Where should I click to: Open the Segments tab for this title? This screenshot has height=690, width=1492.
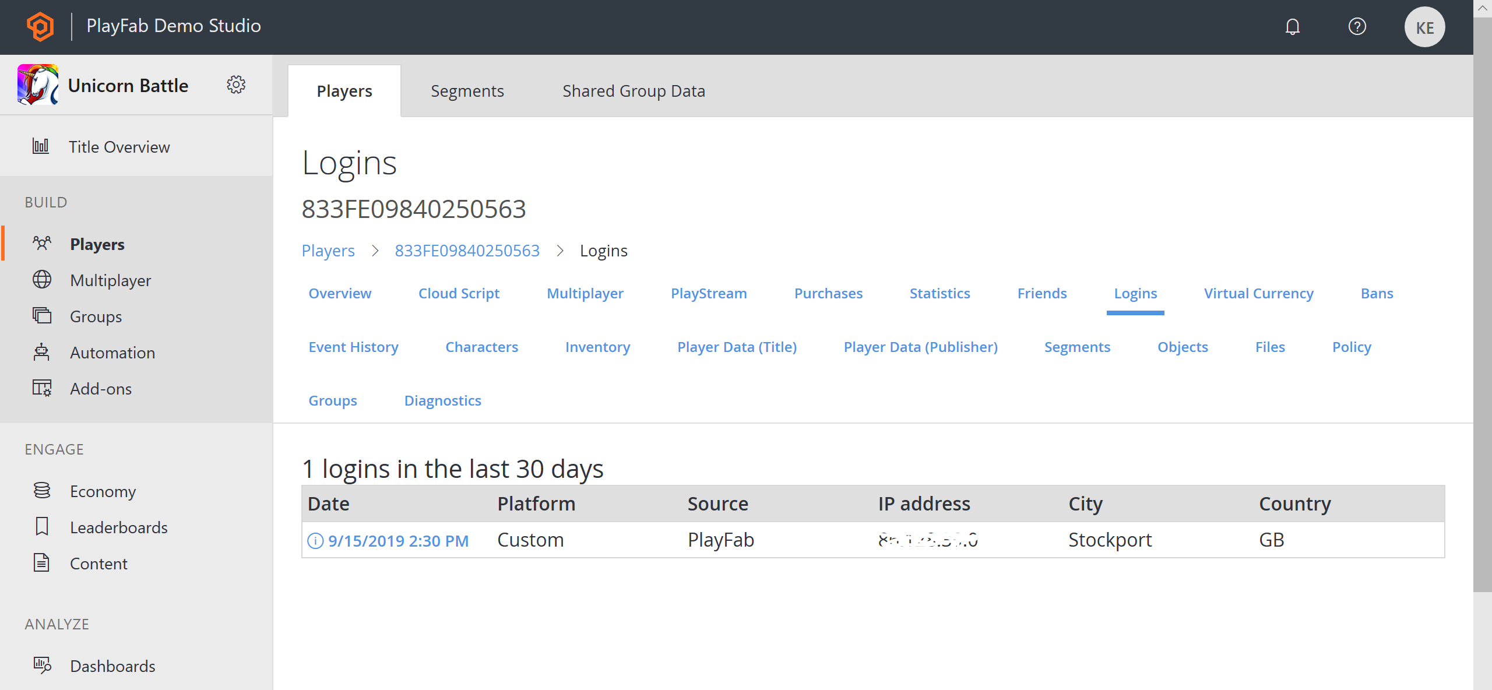point(467,91)
